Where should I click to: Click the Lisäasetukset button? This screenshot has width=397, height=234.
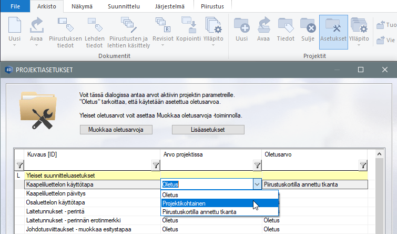(208, 130)
